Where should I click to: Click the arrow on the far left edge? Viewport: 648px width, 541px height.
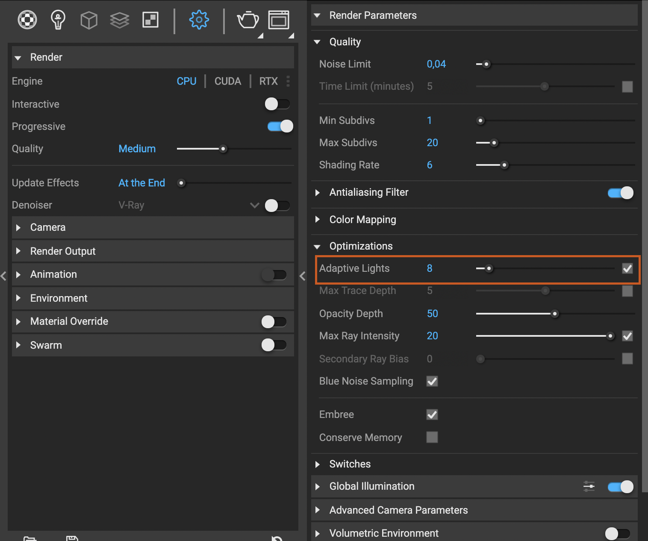tap(3, 276)
